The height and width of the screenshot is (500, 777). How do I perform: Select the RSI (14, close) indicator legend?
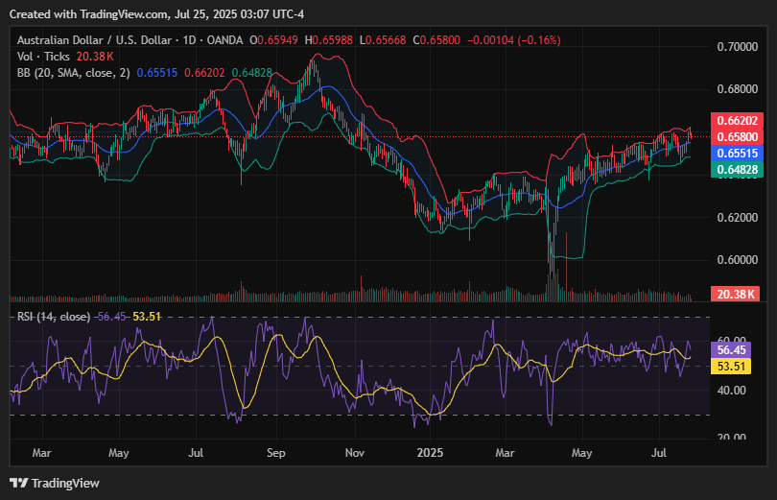click(x=54, y=316)
